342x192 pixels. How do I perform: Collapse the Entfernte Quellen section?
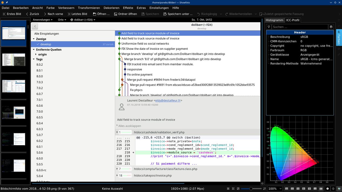(x=34, y=49)
